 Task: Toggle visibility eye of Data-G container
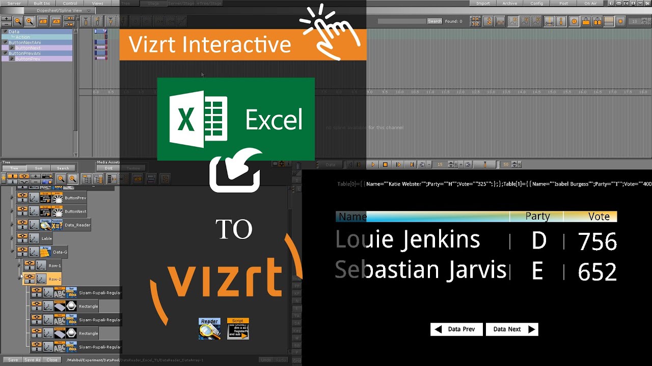pyautogui.click(x=22, y=250)
